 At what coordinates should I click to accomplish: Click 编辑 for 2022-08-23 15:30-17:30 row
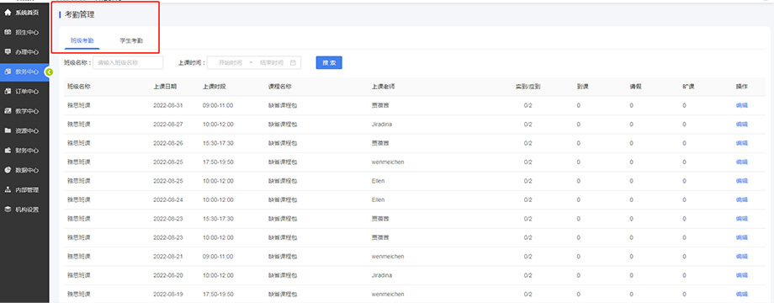pos(741,219)
